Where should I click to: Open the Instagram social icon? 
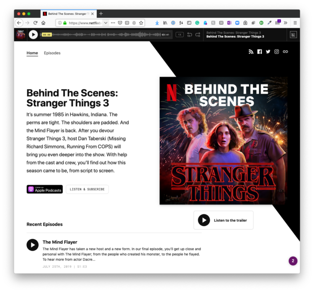277,52
